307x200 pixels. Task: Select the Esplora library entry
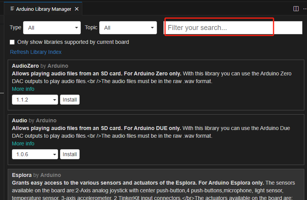(156, 185)
